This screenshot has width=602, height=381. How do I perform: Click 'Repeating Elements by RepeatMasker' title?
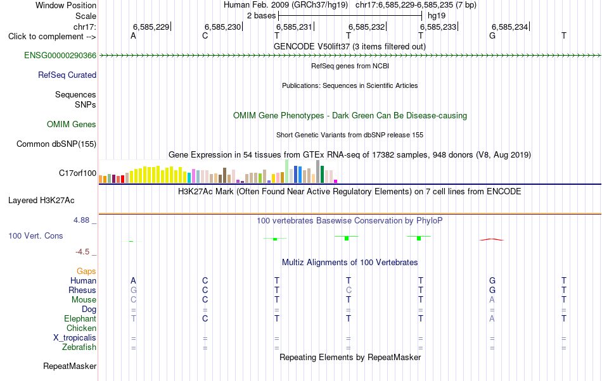coord(350,357)
